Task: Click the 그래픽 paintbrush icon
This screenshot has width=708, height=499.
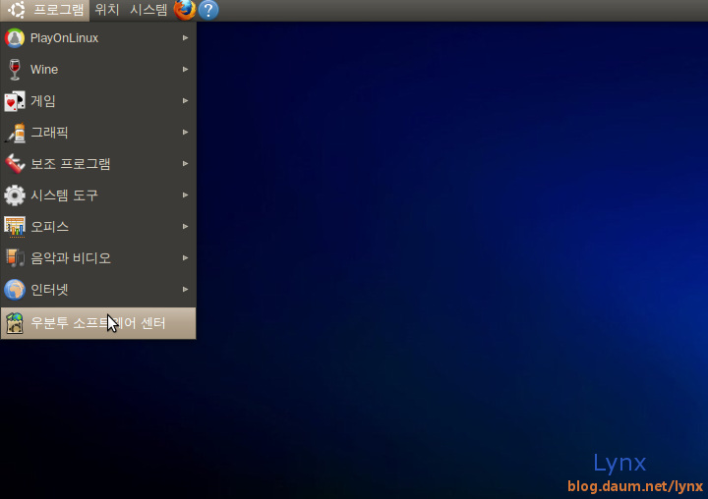Action: pyautogui.click(x=15, y=133)
